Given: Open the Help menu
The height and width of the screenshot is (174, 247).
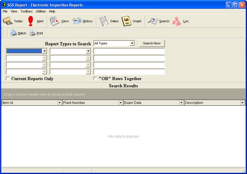Looking at the screenshot, I should 52,12.
